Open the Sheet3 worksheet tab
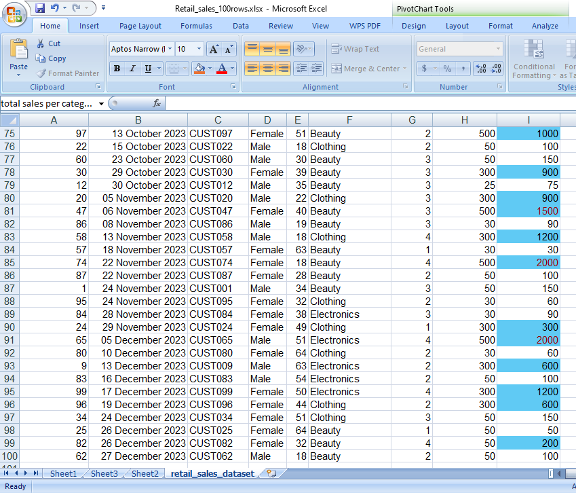Viewport: 576px width, 493px height. [x=104, y=473]
